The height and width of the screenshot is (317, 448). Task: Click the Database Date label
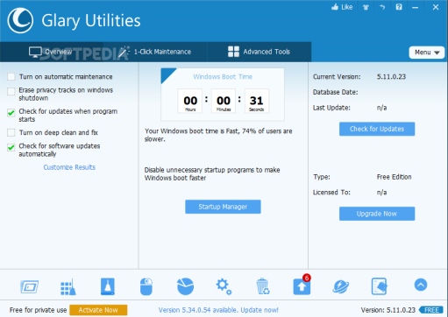tap(335, 92)
